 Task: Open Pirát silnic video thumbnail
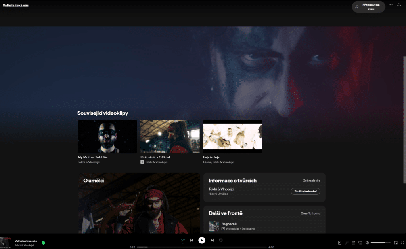coord(170,136)
